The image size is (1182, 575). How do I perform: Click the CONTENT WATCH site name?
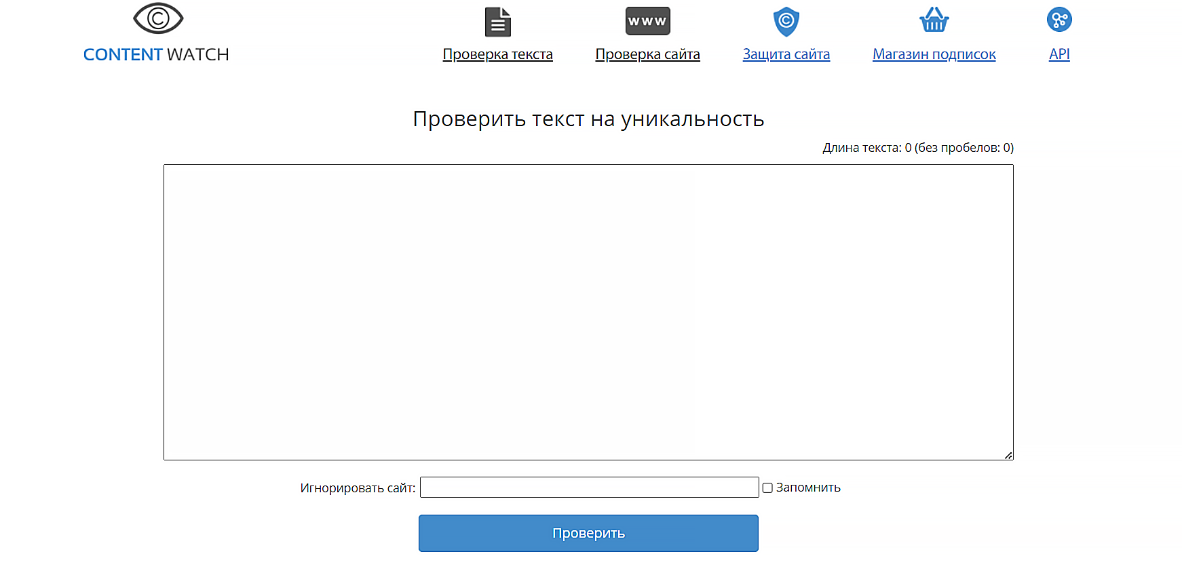pyautogui.click(x=156, y=54)
